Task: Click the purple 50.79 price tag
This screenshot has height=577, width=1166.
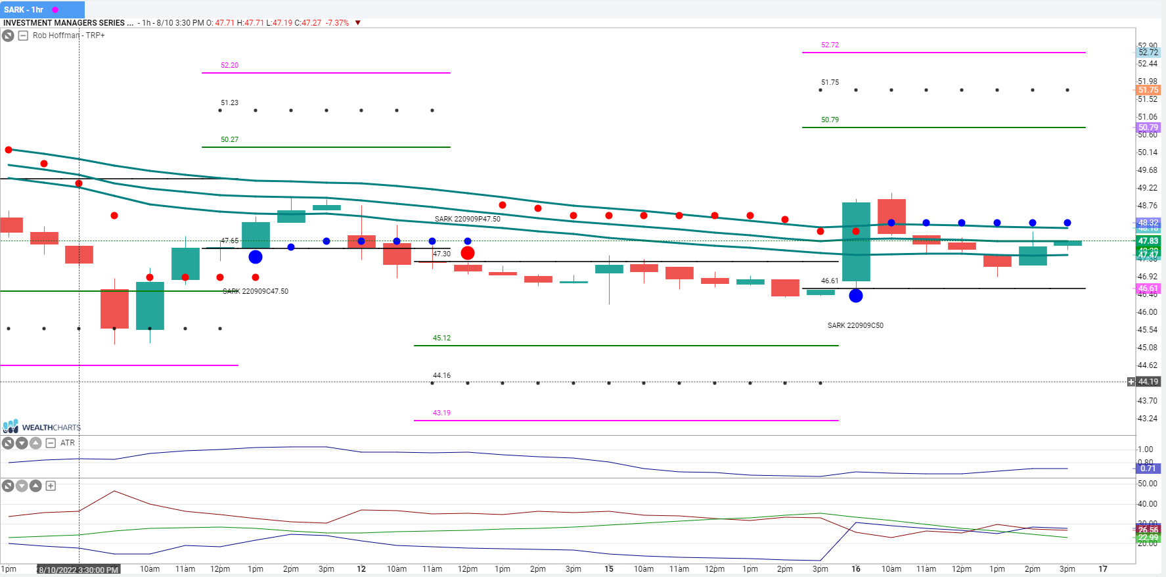Action: [x=1148, y=127]
